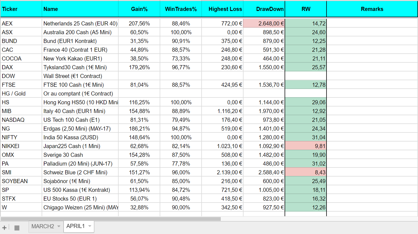This screenshot has height=234, width=418.
Task: Select the Gain% column header cell
Action: coord(139,9)
